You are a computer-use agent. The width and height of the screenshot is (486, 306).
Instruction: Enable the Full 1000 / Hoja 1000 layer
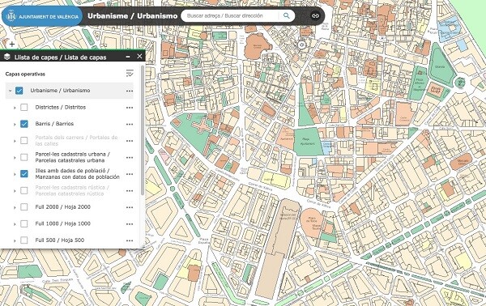pos(23,223)
